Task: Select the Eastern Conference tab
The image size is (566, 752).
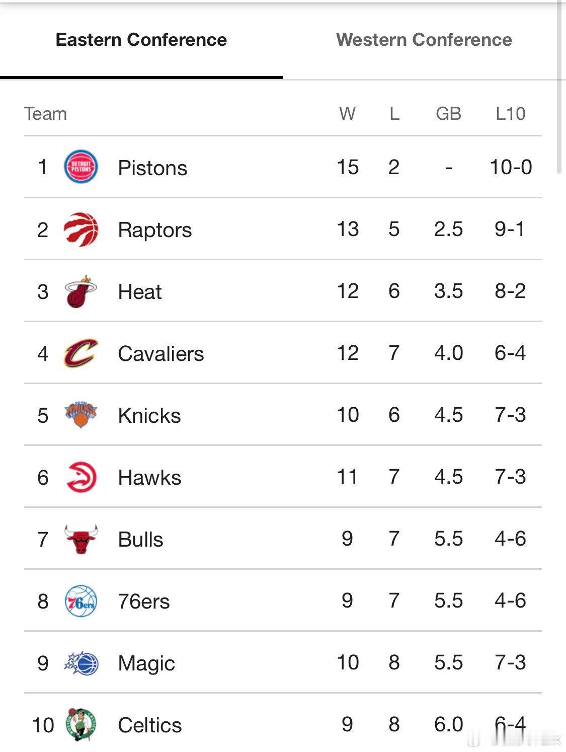Action: pyautogui.click(x=141, y=40)
